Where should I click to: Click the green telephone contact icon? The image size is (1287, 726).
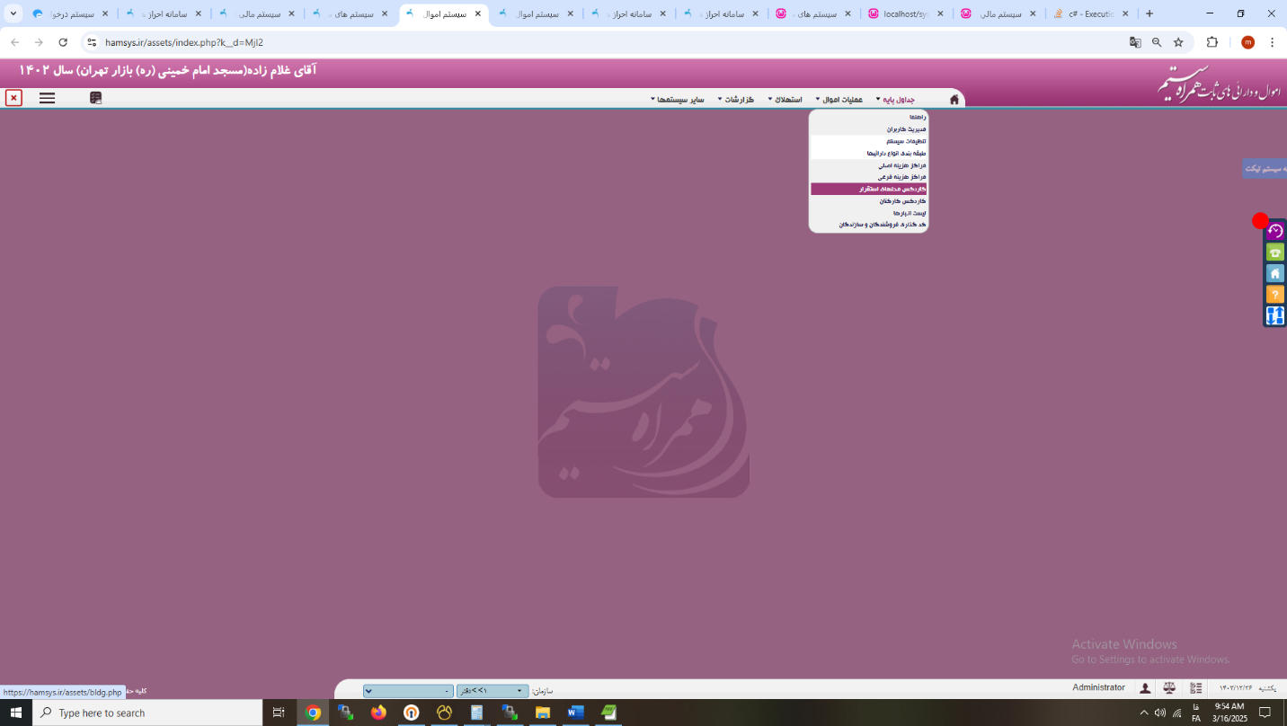pyautogui.click(x=1274, y=252)
